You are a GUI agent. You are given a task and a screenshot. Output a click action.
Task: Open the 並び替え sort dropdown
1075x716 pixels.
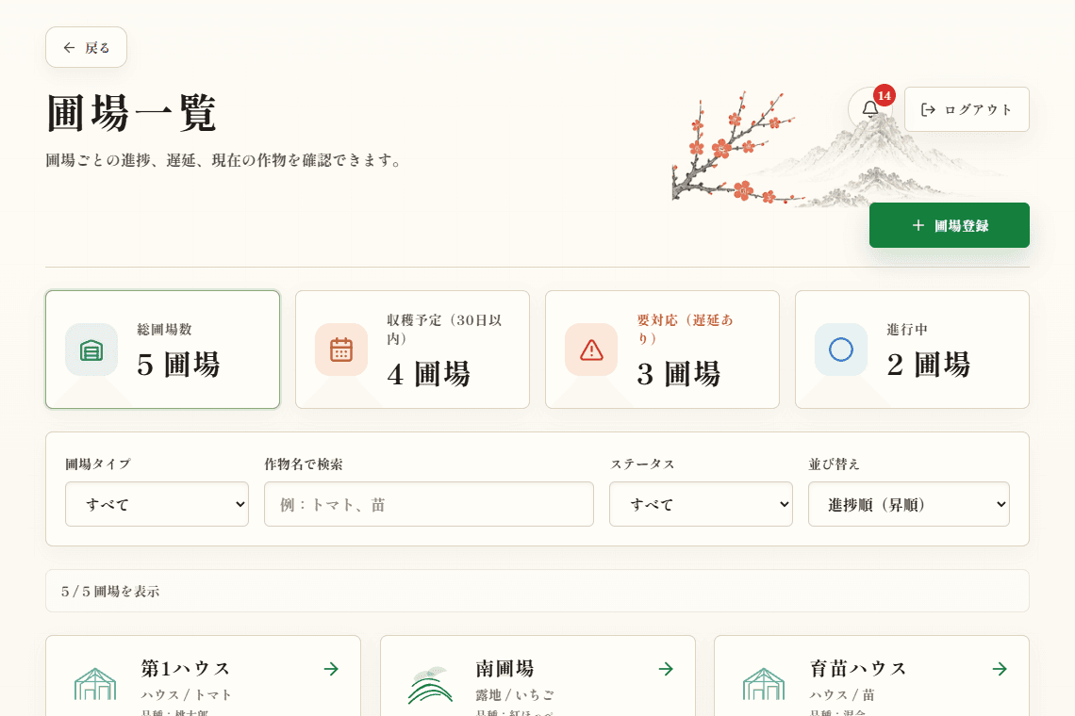[x=909, y=504]
